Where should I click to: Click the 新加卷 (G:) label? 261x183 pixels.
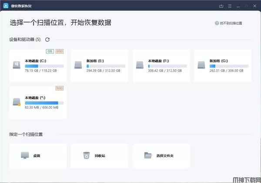point(218,61)
